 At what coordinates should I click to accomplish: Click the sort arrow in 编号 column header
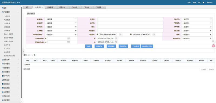(x=47, y=61)
